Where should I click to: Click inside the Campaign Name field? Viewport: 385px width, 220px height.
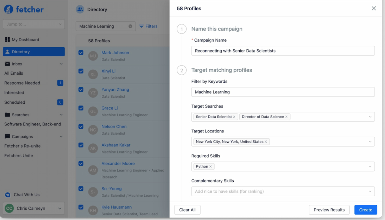pos(283,51)
